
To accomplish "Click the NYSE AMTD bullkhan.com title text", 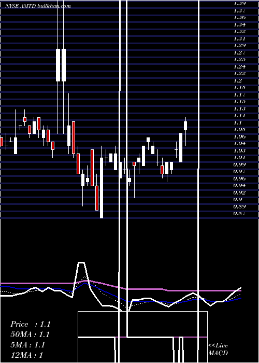I will (38, 6).
